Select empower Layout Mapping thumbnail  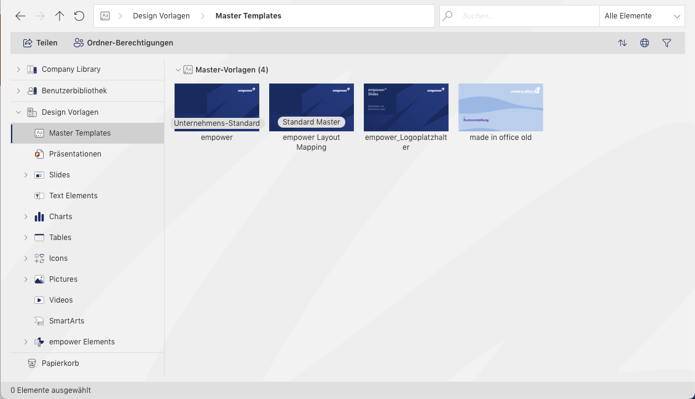311,107
